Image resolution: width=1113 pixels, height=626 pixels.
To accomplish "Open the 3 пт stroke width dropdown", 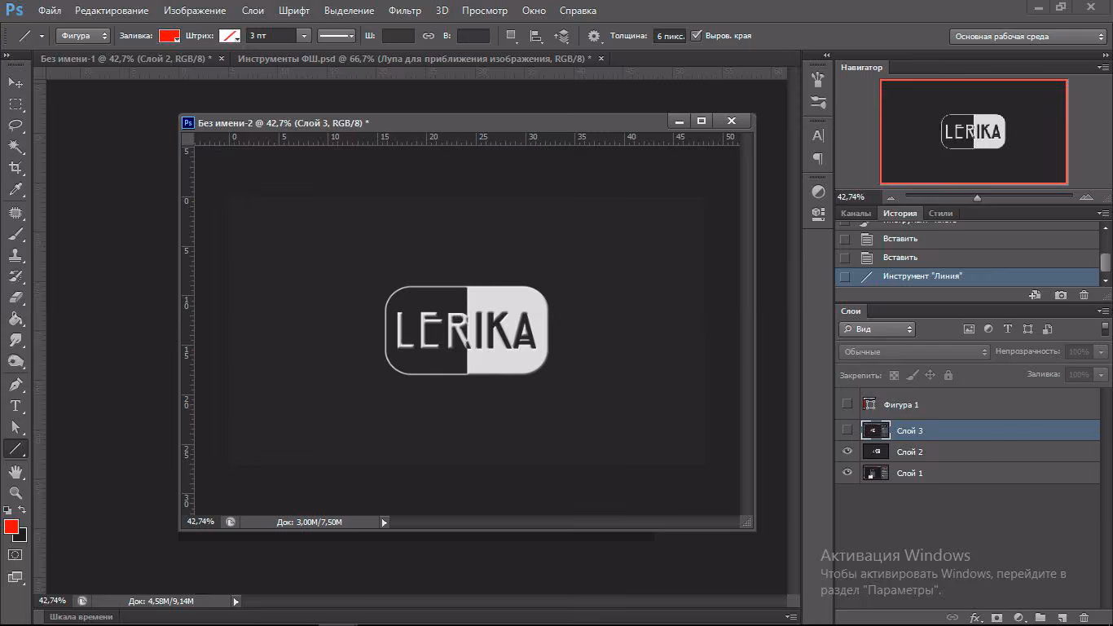I will (304, 36).
